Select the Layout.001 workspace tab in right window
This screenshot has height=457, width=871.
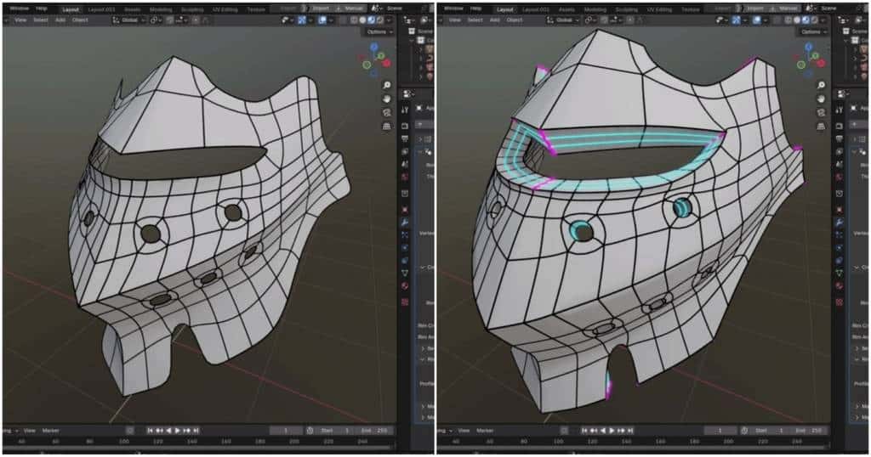pyautogui.click(x=536, y=9)
